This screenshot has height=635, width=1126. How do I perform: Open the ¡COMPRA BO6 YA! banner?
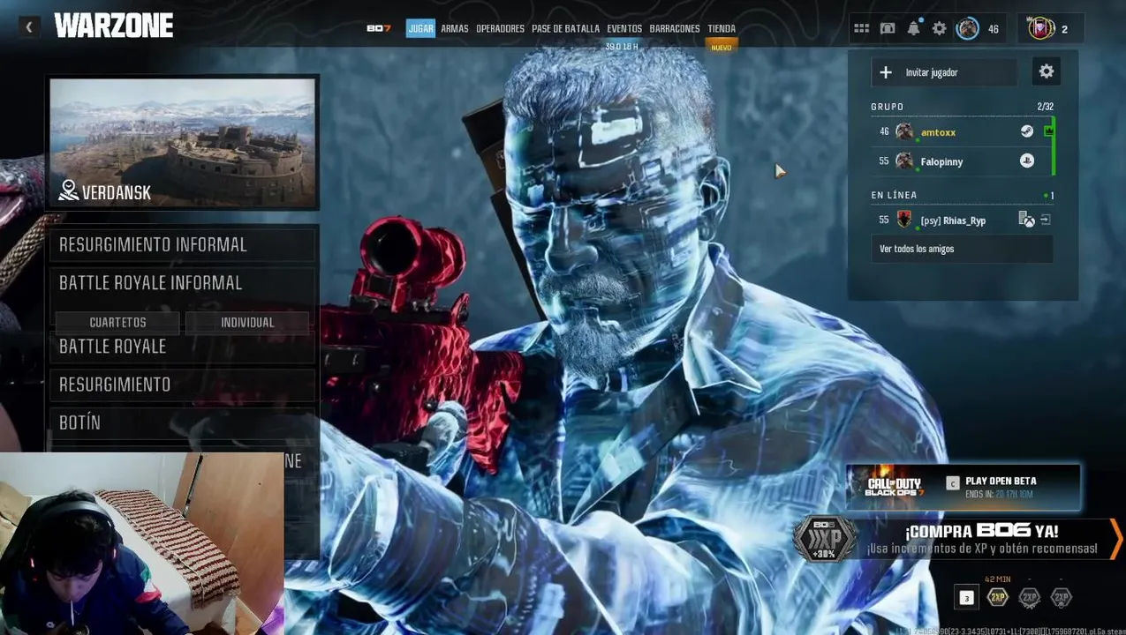[958, 539]
